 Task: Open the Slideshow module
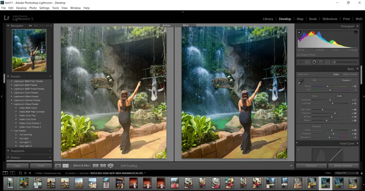tap(330, 19)
